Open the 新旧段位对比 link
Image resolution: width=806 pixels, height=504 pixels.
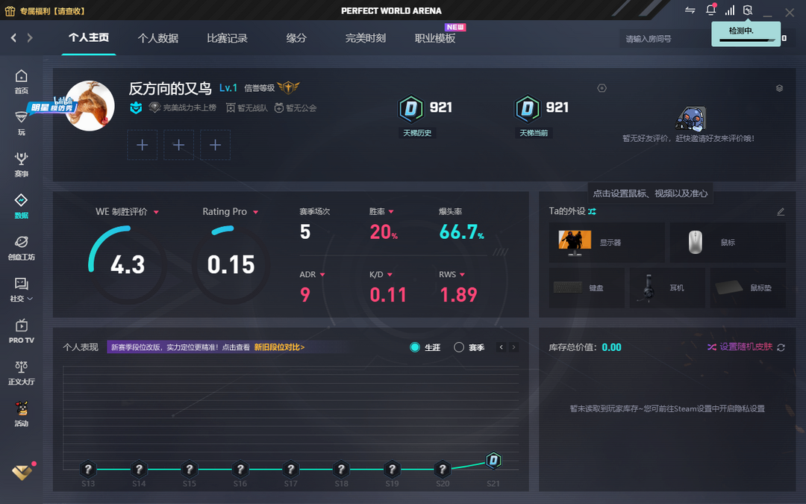click(280, 347)
